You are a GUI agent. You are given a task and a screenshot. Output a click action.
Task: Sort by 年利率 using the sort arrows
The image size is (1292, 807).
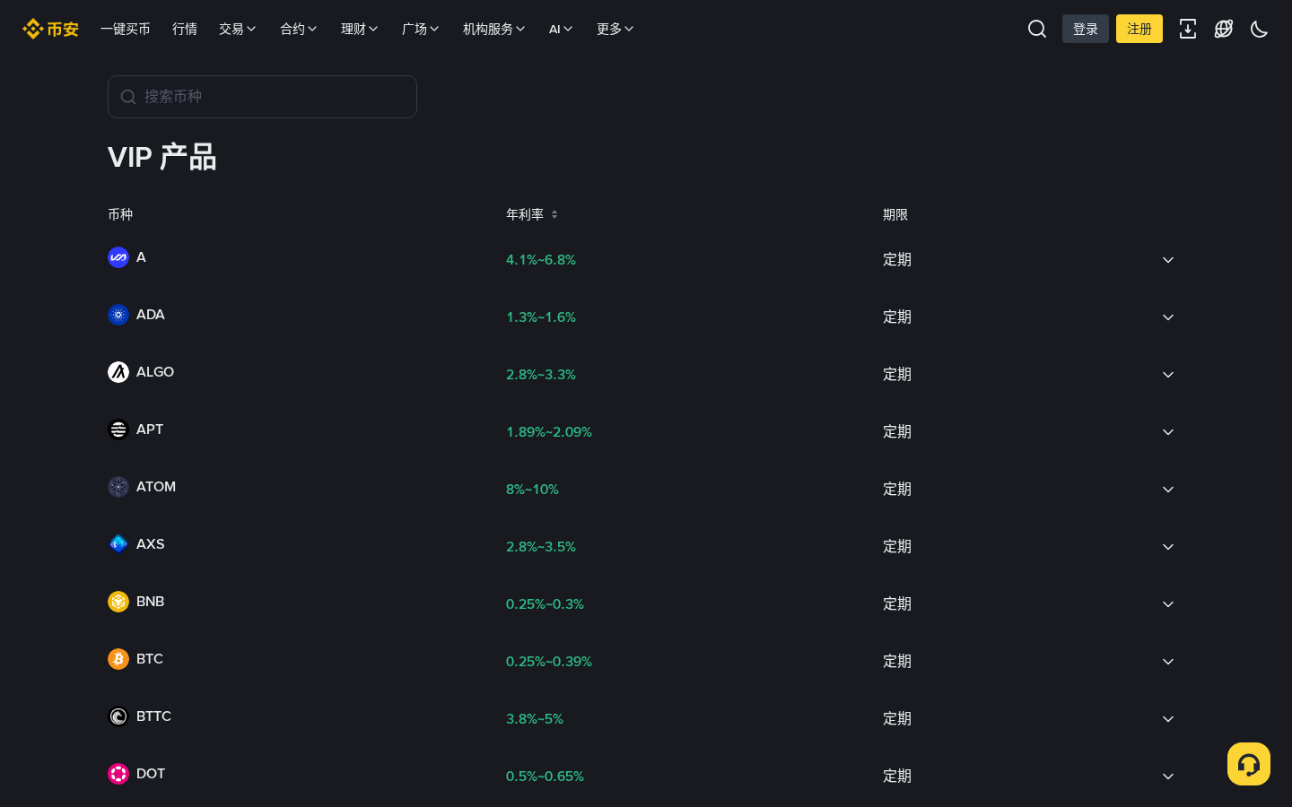click(554, 214)
